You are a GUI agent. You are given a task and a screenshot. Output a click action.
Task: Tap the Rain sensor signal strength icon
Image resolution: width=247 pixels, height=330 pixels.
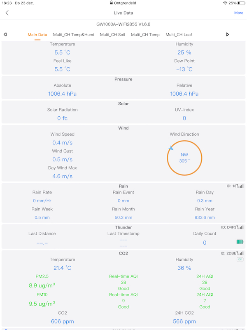(240, 186)
